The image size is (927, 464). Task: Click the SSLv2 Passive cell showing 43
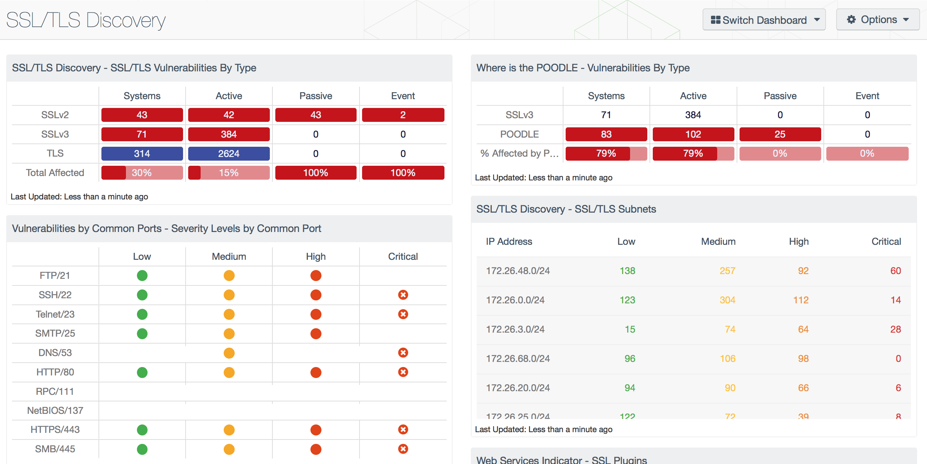coord(316,115)
